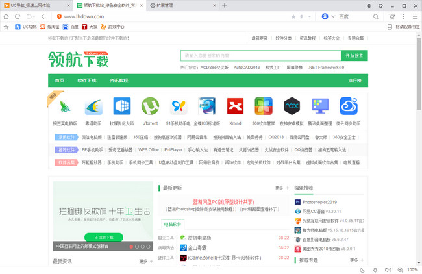
Task: Expand 更多 in 最新更新 section
Action: tap(282, 188)
